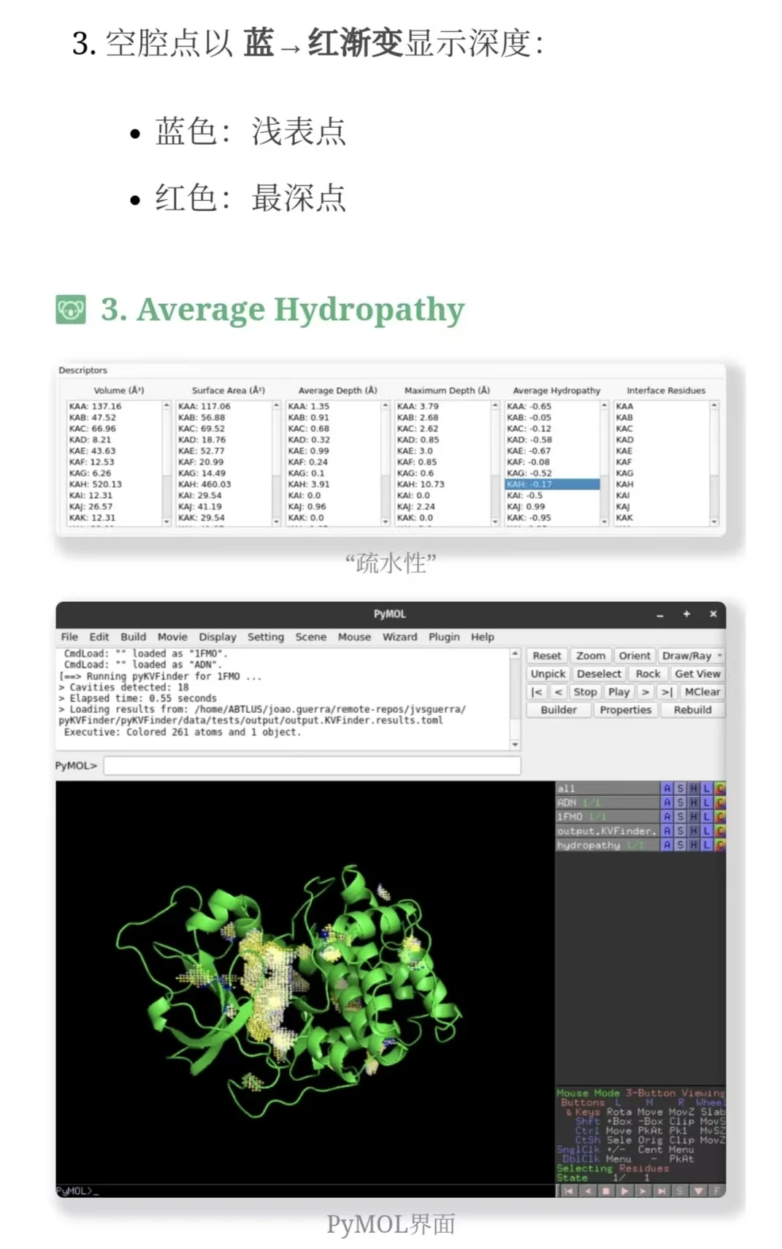
Task: Open the Hide (H) menu for ADN
Action: (694, 802)
